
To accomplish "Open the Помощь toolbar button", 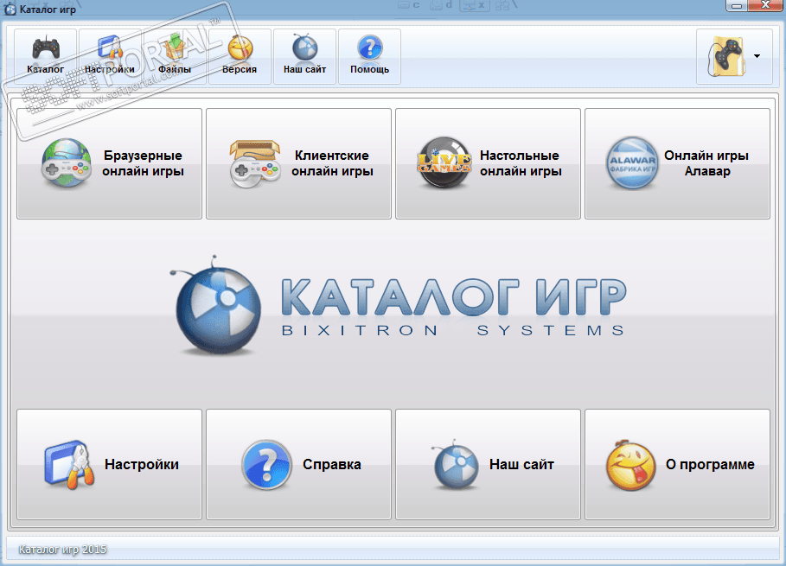I will click(369, 56).
